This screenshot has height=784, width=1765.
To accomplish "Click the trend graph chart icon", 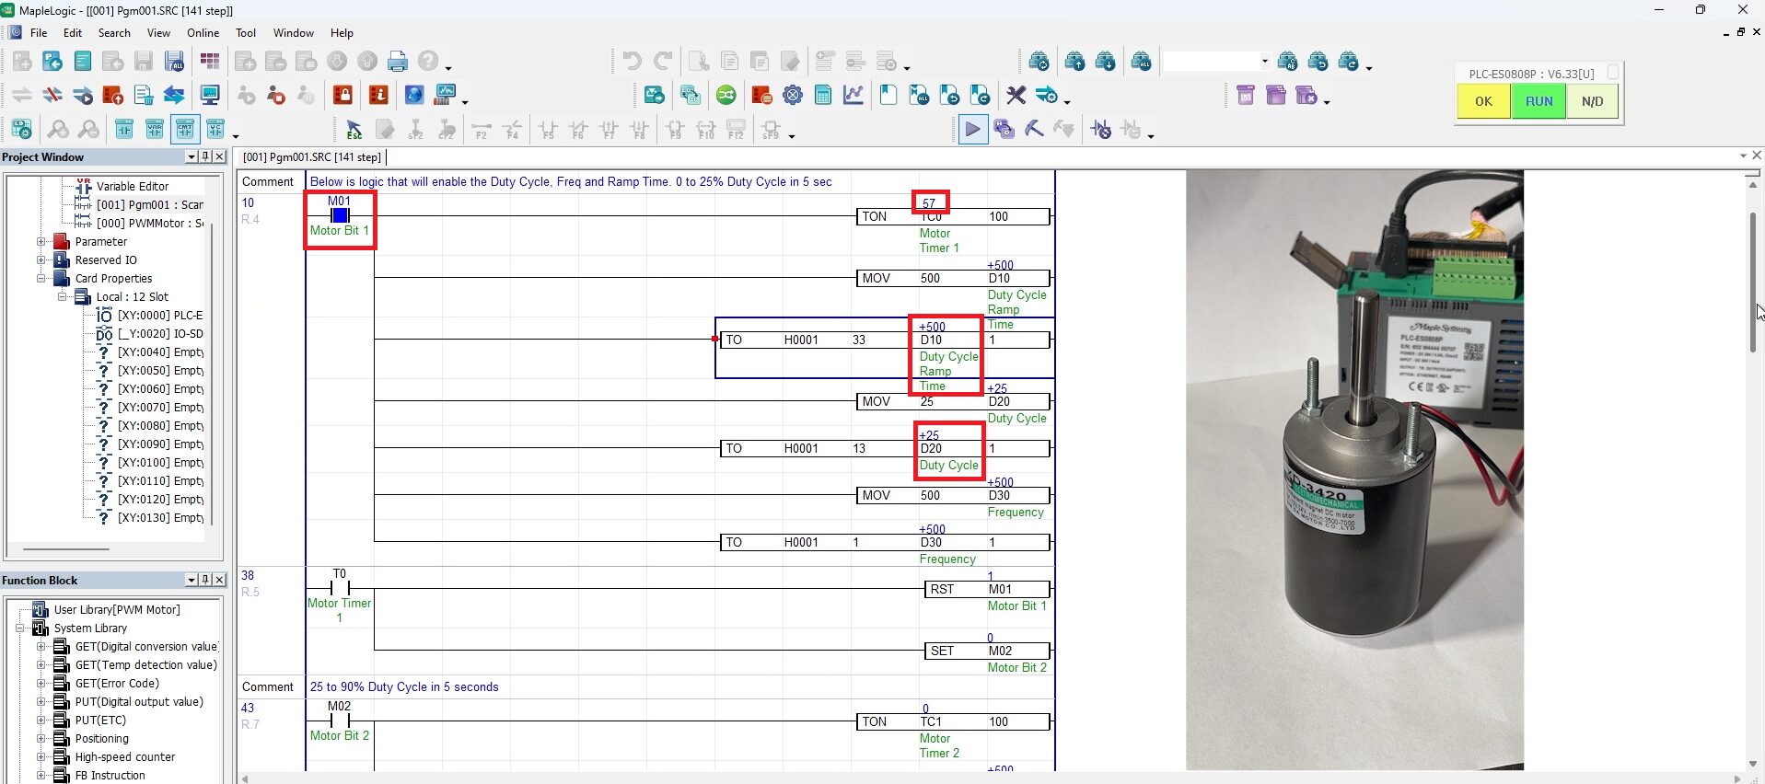I will [x=853, y=95].
